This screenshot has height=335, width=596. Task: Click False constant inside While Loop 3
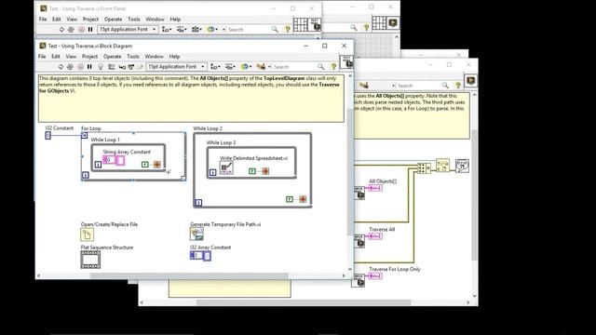pos(252,171)
